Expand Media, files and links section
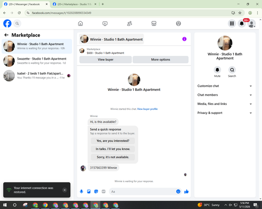This screenshot has width=262, height=209. [225, 104]
